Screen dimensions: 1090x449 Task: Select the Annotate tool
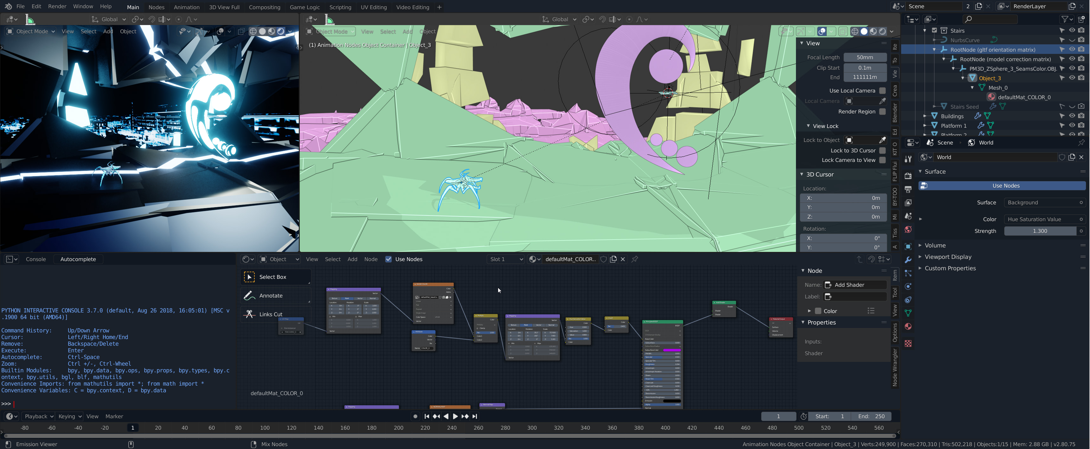(271, 296)
